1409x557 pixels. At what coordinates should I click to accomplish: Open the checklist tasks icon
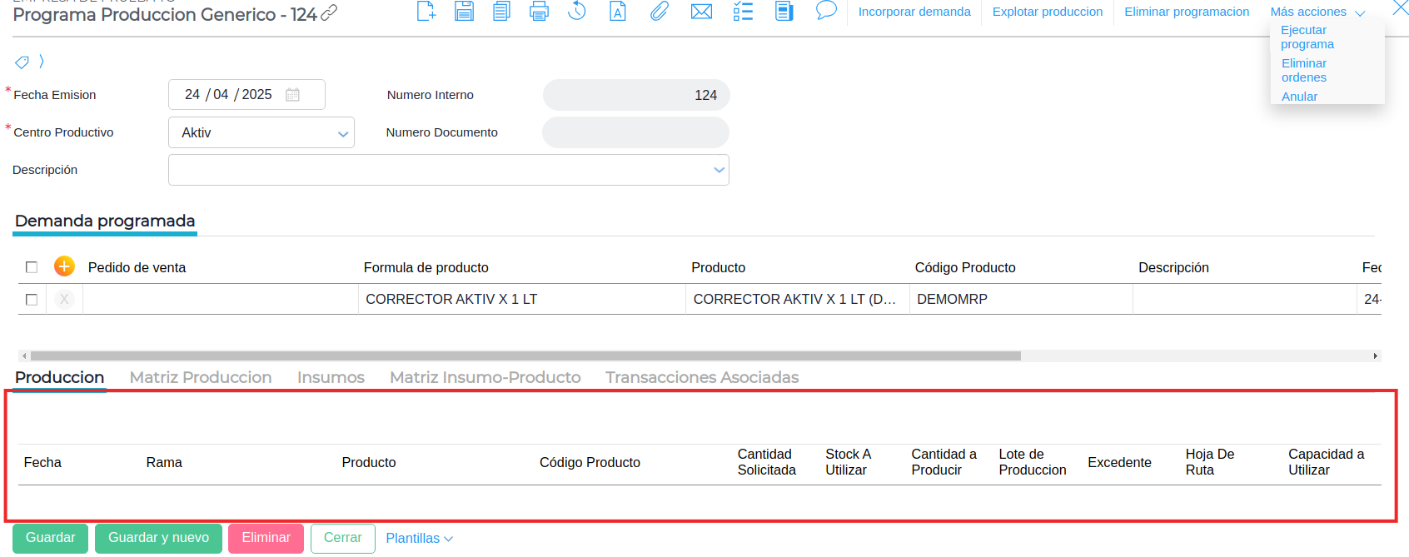pyautogui.click(x=743, y=12)
